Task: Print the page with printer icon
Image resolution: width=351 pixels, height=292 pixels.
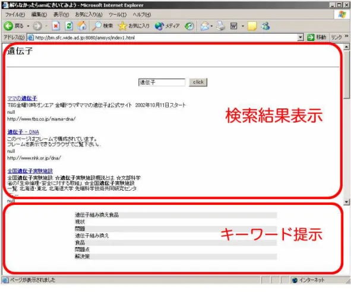Action: click(221, 26)
